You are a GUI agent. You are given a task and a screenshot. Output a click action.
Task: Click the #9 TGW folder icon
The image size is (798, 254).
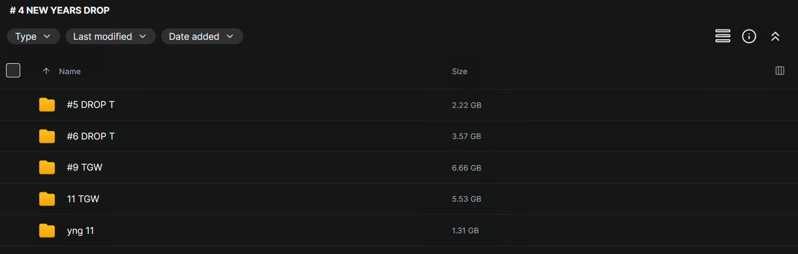(x=47, y=167)
